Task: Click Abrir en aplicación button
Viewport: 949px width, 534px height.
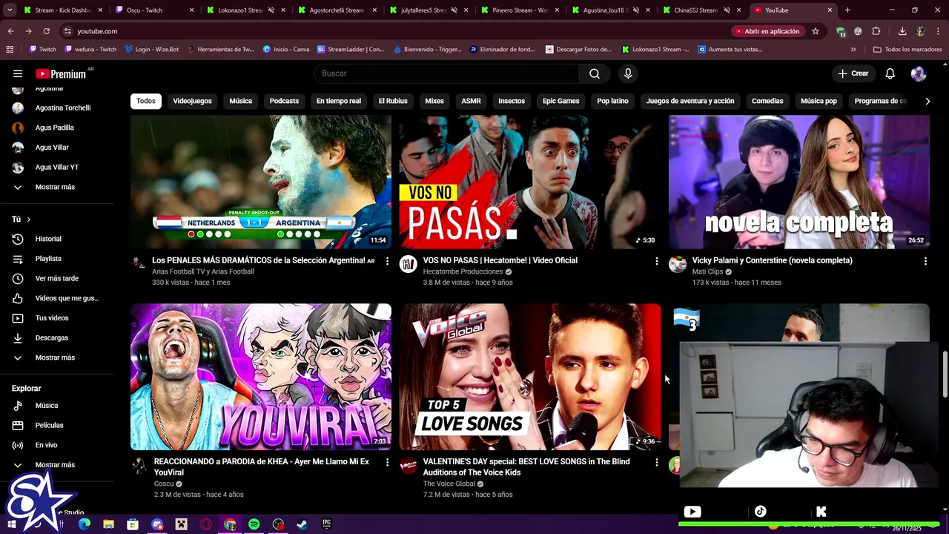Action: click(x=767, y=31)
